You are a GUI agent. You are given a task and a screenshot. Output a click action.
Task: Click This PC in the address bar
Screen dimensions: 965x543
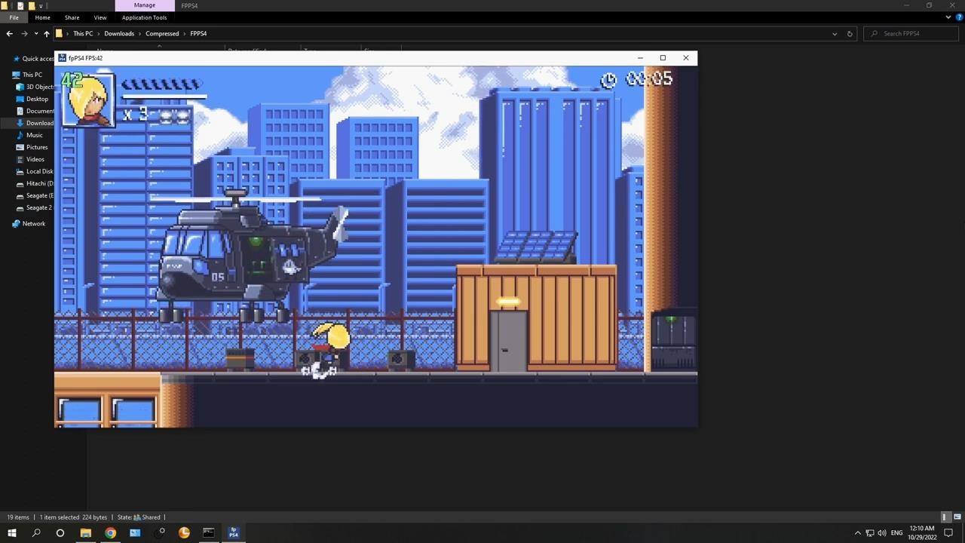(x=83, y=33)
